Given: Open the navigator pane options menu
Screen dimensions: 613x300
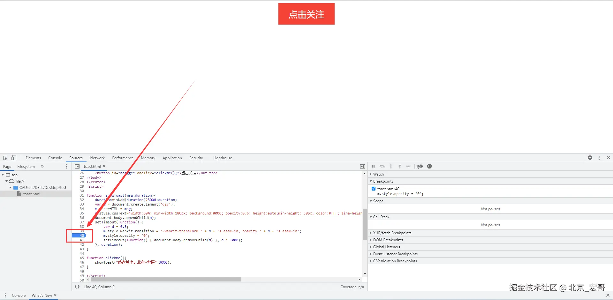Looking at the screenshot, I should [66, 166].
